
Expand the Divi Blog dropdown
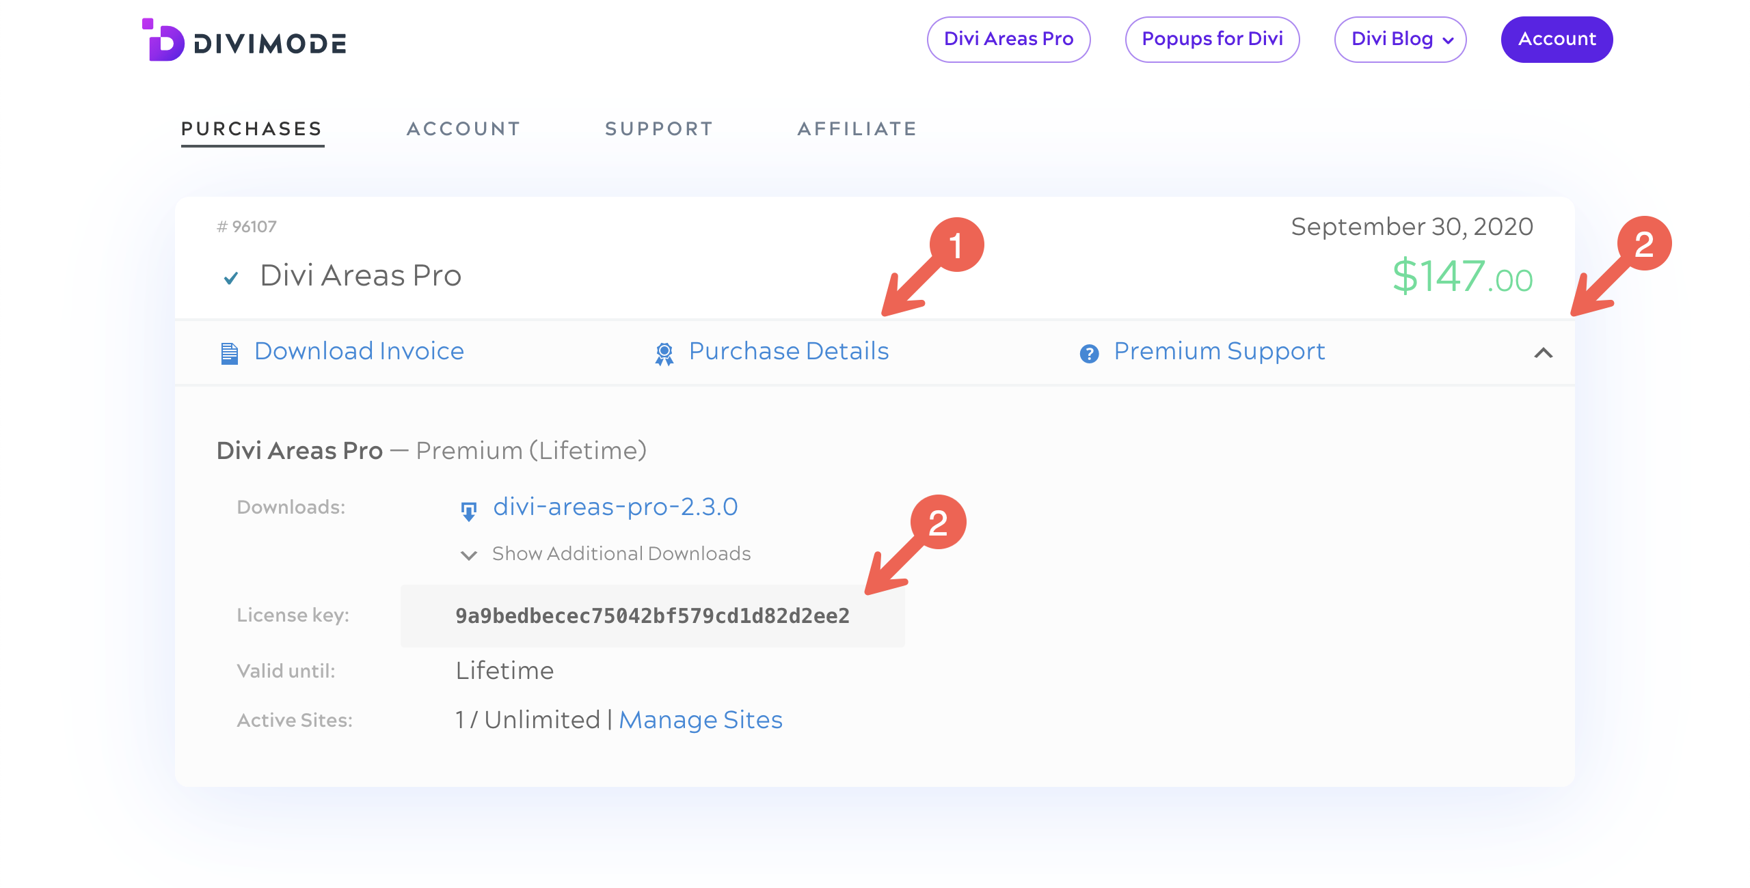(x=1400, y=39)
